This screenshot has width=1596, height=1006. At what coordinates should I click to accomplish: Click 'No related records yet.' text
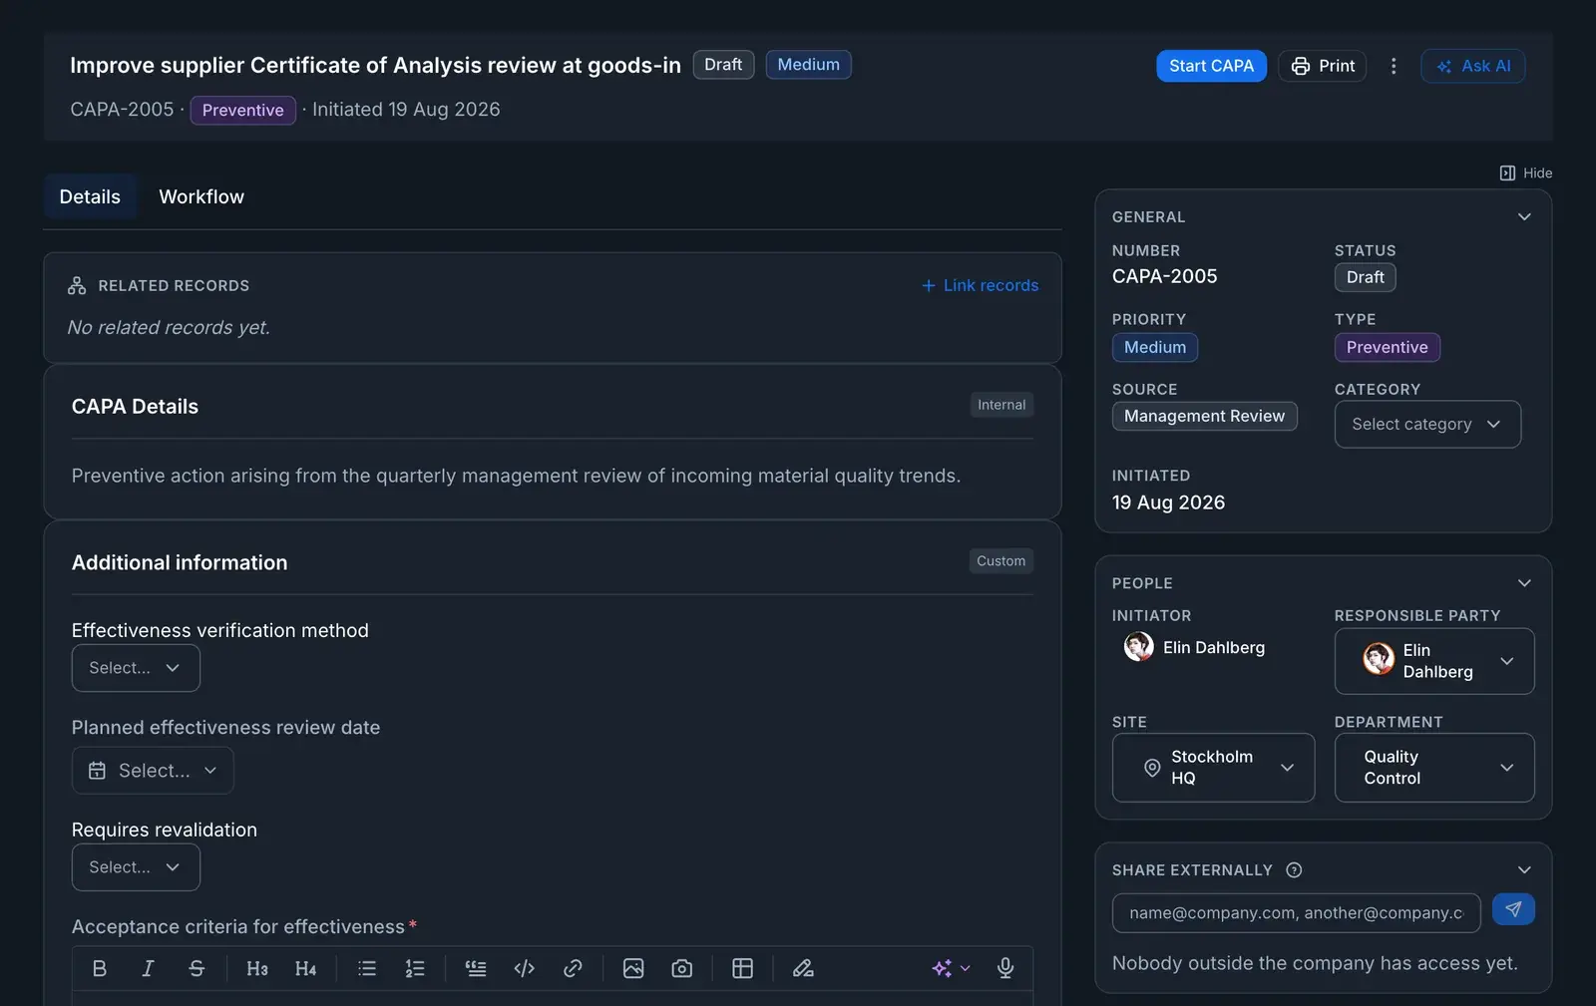click(169, 327)
